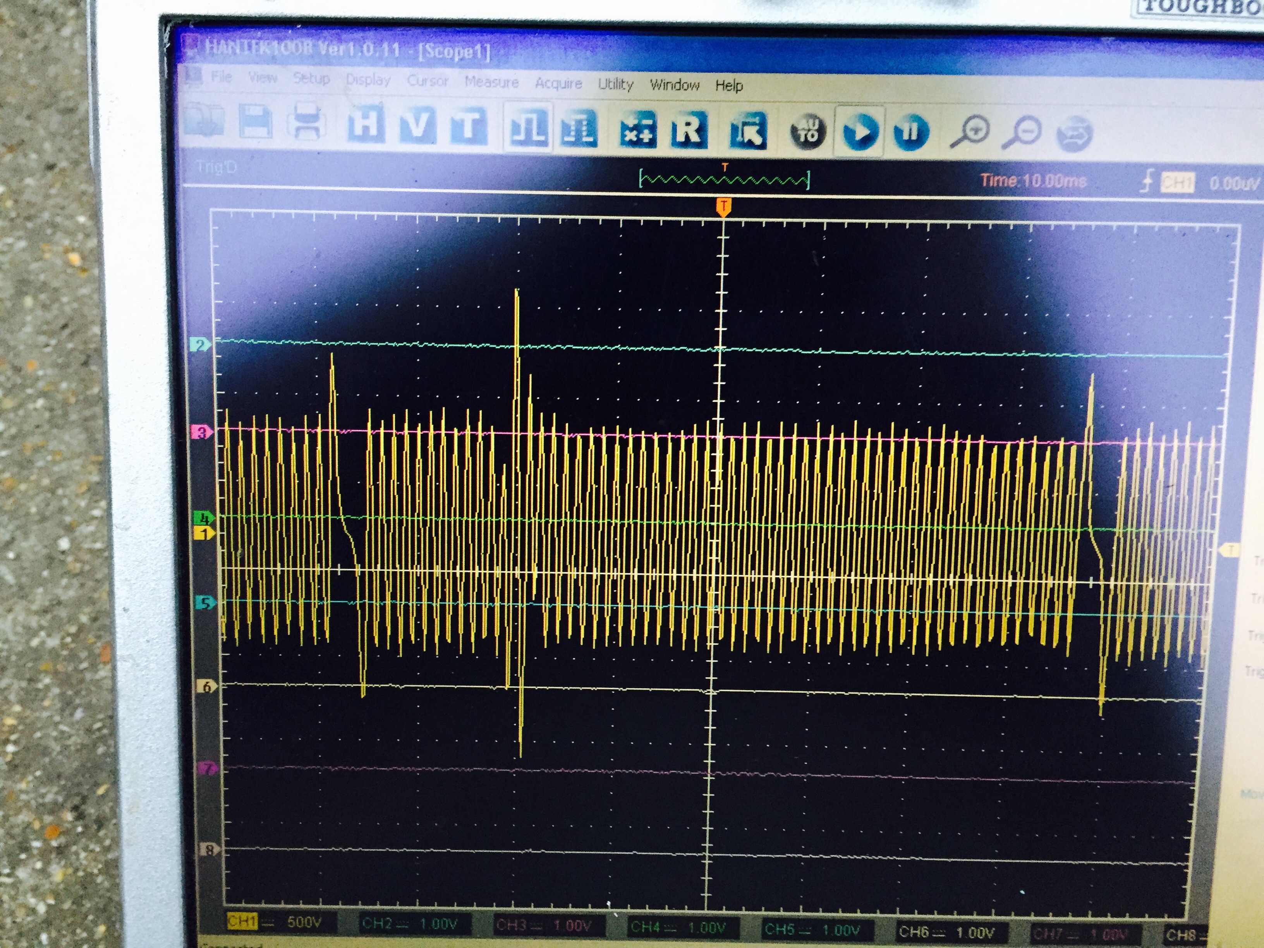Open the Display menu

click(x=368, y=80)
